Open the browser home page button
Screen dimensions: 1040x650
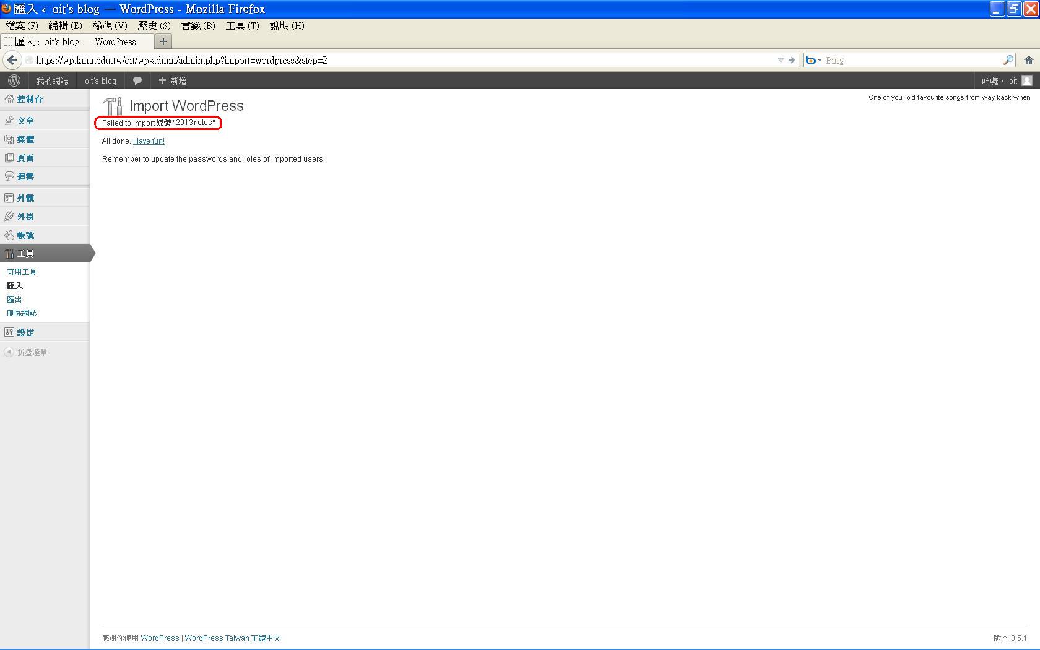click(x=1029, y=60)
